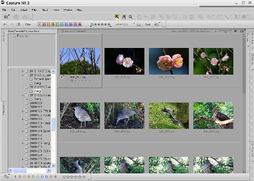Set star rating filter in browser toolbar
Screen dimensions: 254x181
(x=100, y=25)
